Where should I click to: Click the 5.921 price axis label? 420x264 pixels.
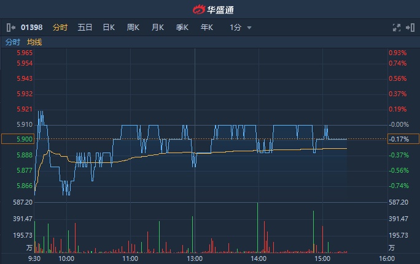25,109
